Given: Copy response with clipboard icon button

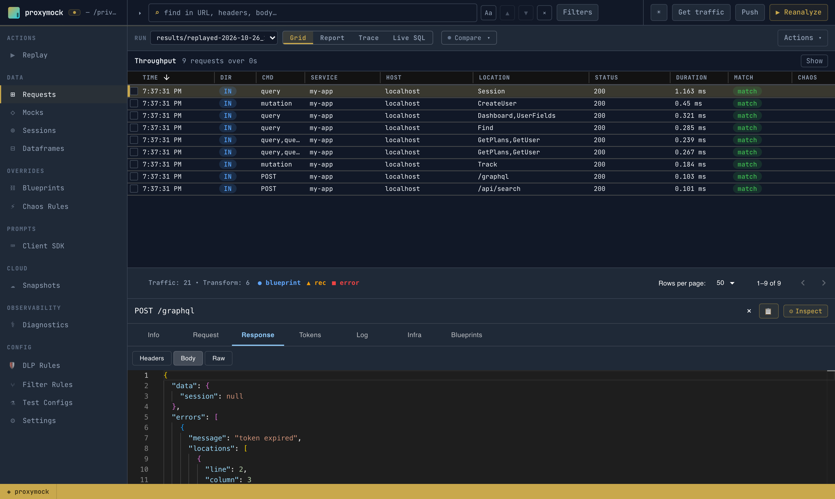Looking at the screenshot, I should pos(769,311).
